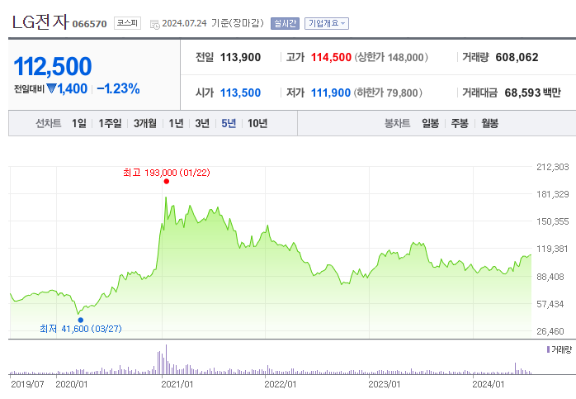
Task: Click the trading volume 608,062
Action: 517,57
